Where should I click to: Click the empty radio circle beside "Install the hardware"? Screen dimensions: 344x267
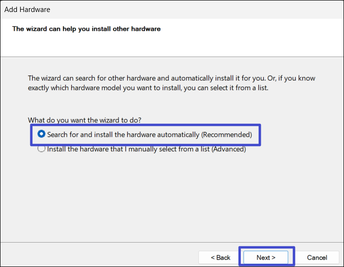point(41,149)
